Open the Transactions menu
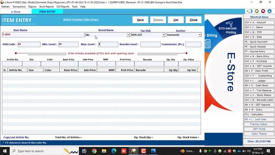The width and height of the screenshot is (275, 155). click(x=19, y=7)
